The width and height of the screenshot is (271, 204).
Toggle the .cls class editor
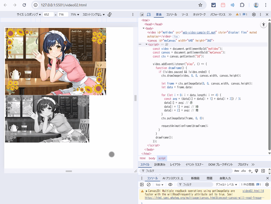point(244,171)
